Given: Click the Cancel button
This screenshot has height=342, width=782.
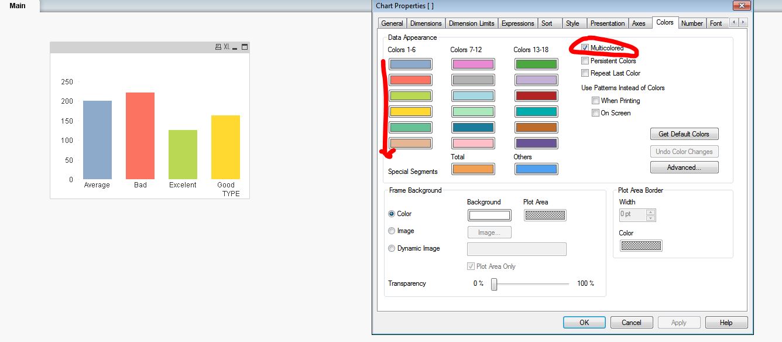Looking at the screenshot, I should [632, 323].
